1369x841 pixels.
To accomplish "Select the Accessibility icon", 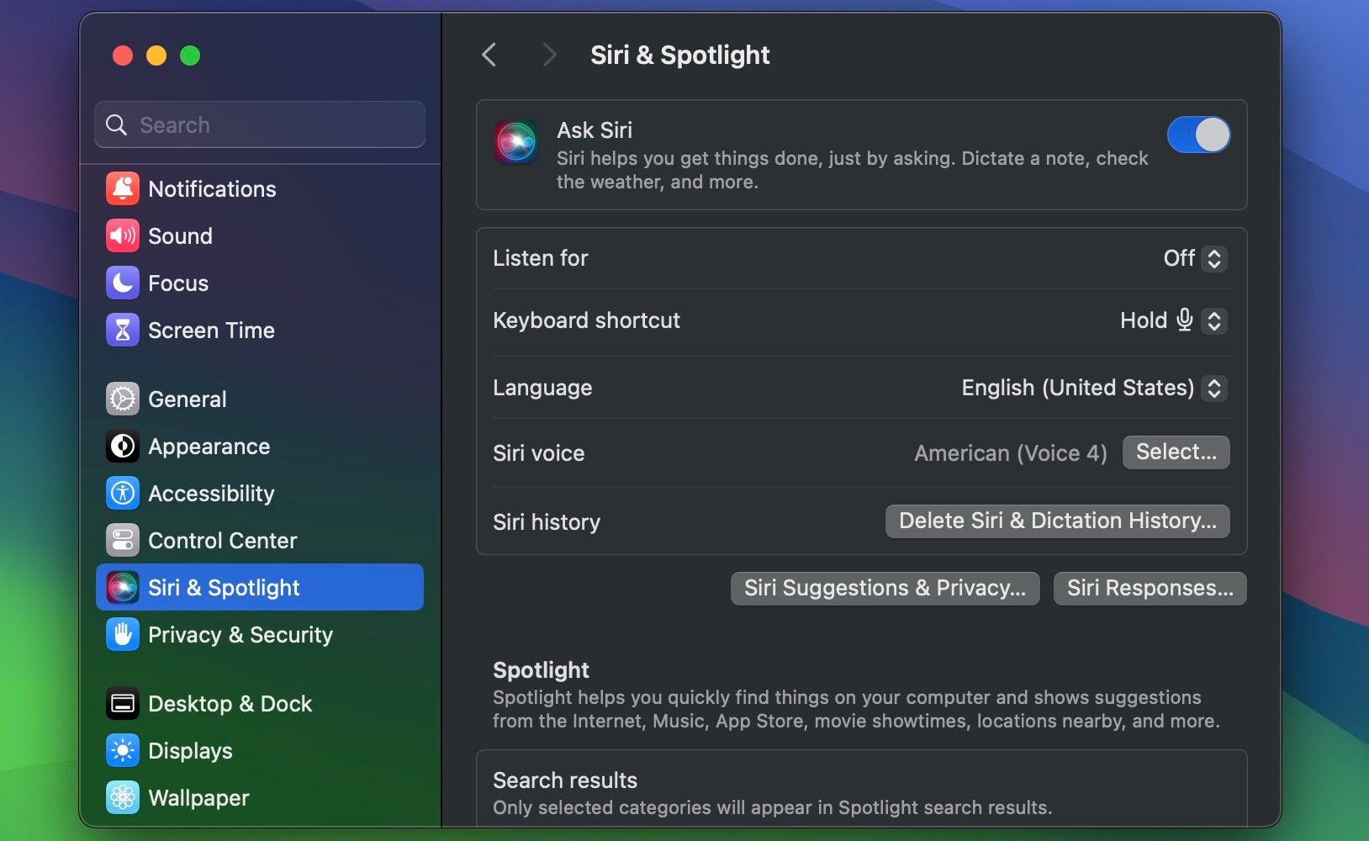I will (x=123, y=493).
